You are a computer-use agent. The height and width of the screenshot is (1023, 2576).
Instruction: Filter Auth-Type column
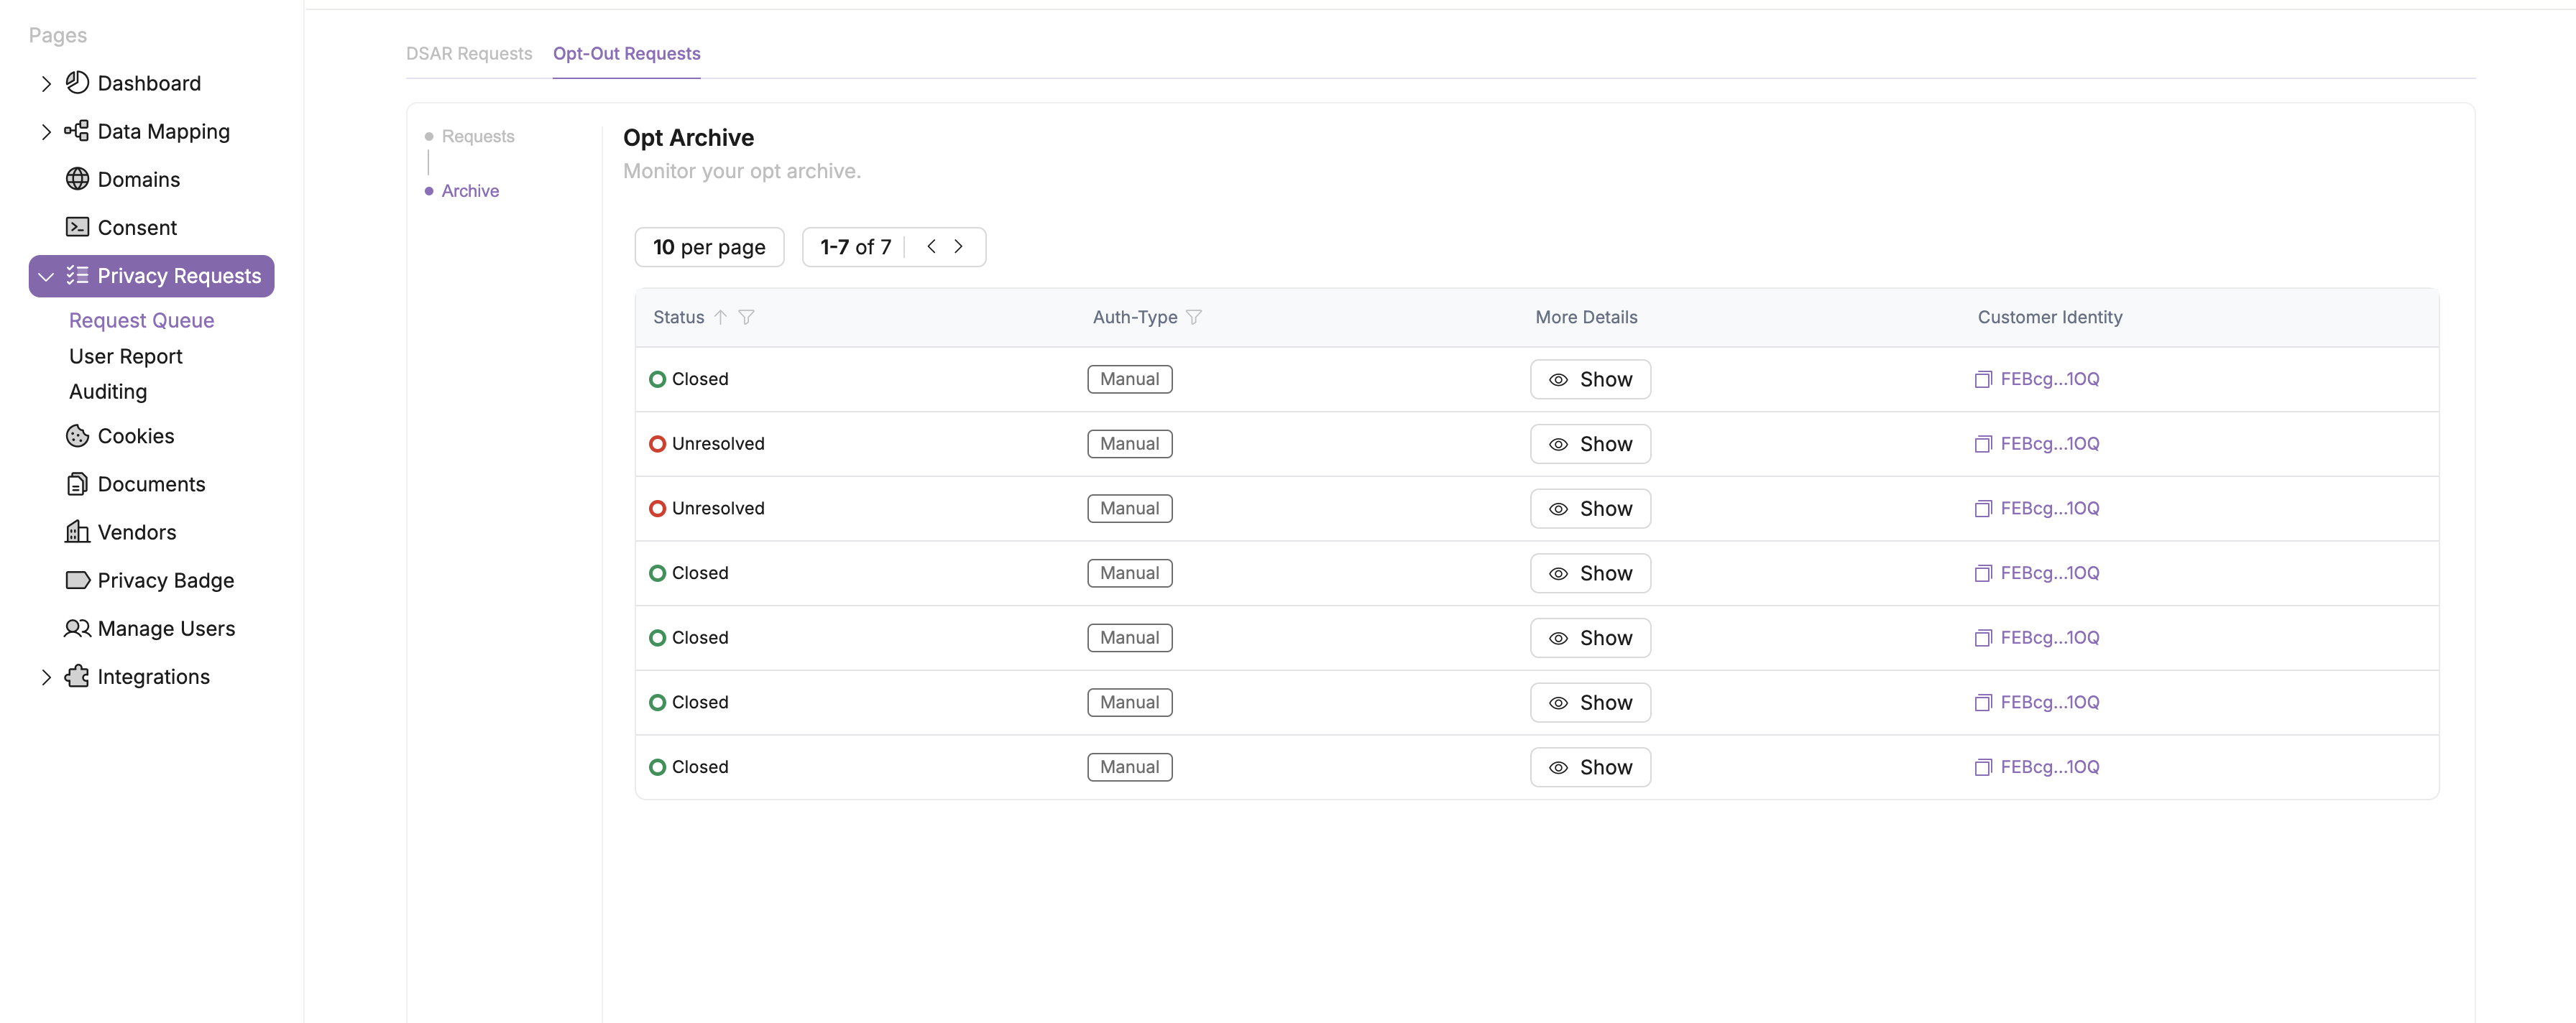pyautogui.click(x=1195, y=317)
